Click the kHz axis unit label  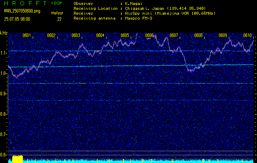[x=4, y=33]
